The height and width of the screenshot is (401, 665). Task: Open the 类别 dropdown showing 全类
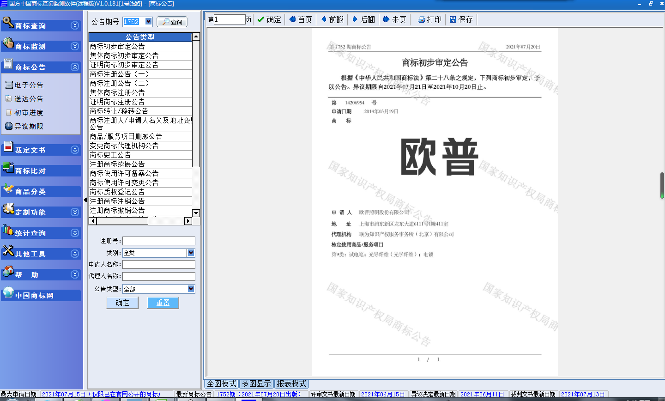click(x=191, y=253)
